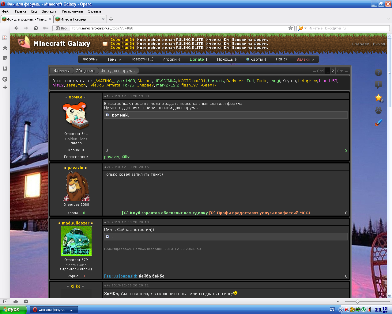392x314 pixels.
Task: Add a new panel with plus icon
Action: click(5, 87)
